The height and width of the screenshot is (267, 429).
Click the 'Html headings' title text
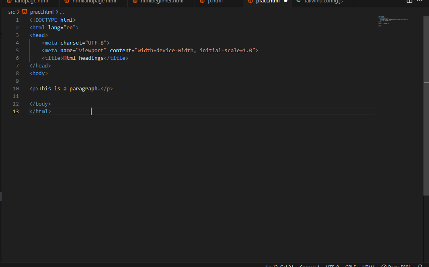84,58
